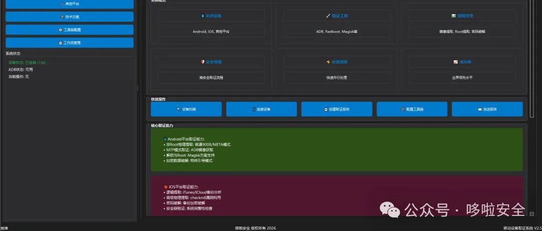Click the gear icon on 工具链配置
The width and height of the screenshot is (542, 231).
pyautogui.click(x=61, y=30)
